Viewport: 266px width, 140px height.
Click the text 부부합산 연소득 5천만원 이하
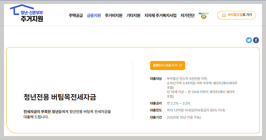point(187,79)
